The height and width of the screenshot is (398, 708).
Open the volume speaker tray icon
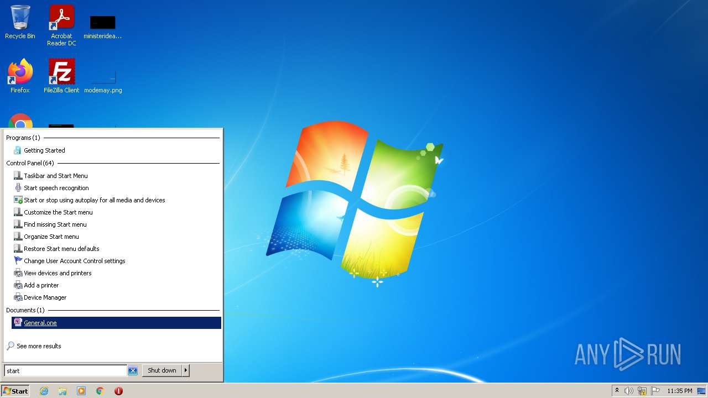[x=629, y=391]
